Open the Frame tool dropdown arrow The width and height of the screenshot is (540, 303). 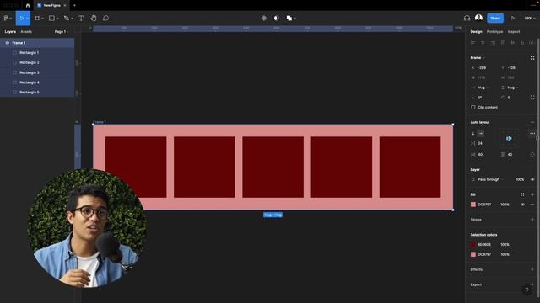point(42,19)
